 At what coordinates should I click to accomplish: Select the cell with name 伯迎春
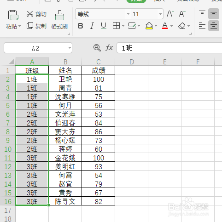[65, 123]
